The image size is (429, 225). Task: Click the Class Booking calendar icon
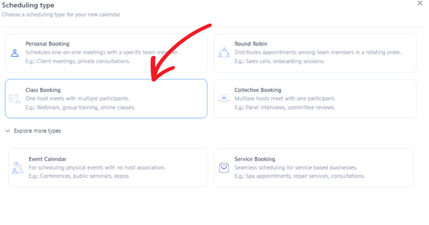tap(15, 99)
